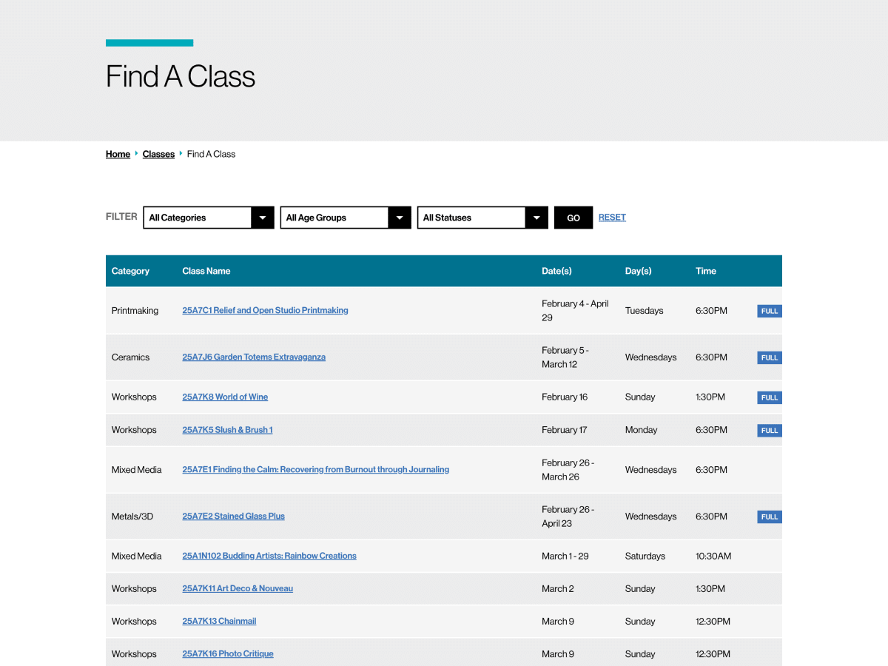The image size is (888, 666).
Task: Navigate to Classes breadcrumb link
Action: pyautogui.click(x=158, y=154)
